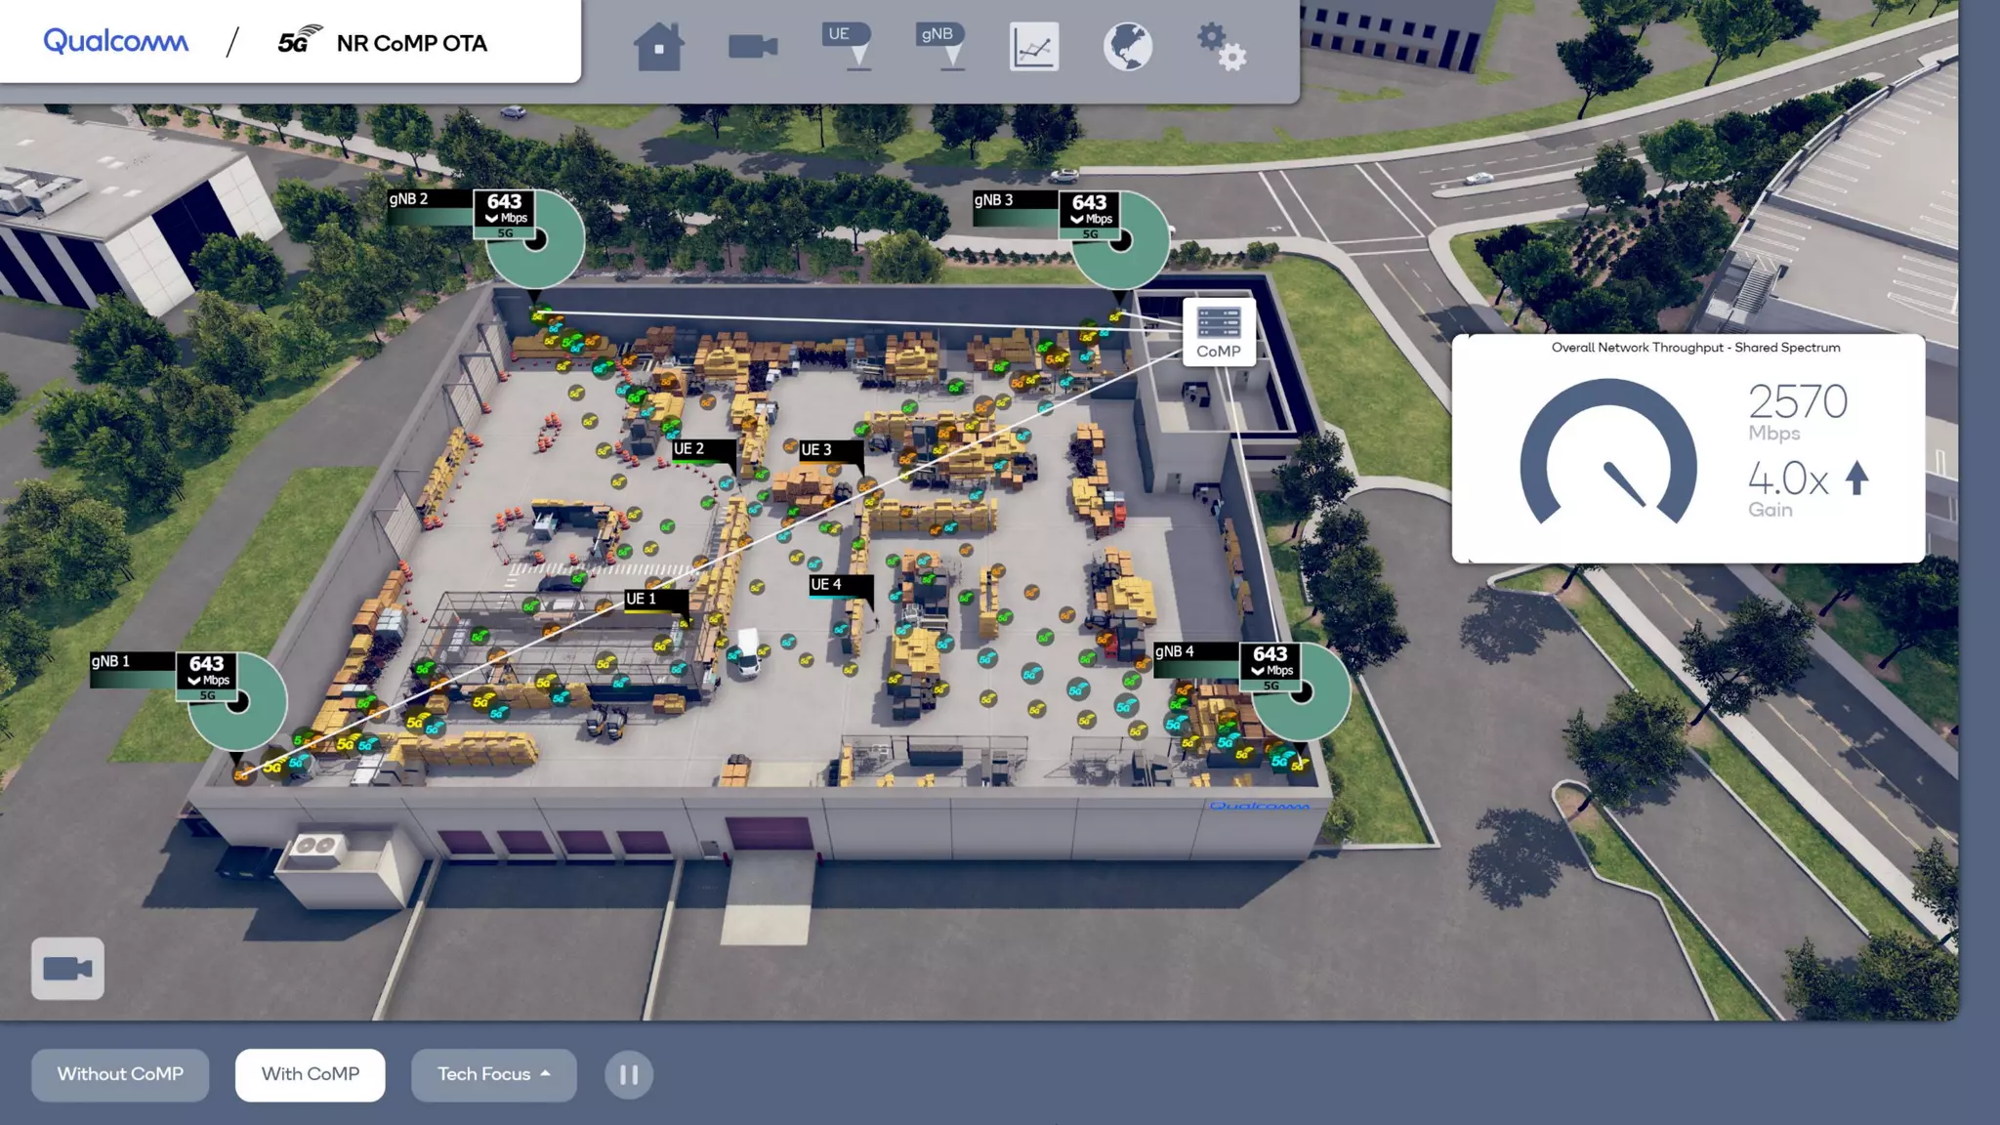
Task: Expand the Tech Focus dropdown
Action: point(493,1074)
